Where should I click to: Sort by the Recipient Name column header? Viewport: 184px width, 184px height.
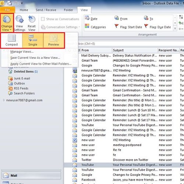169,50
